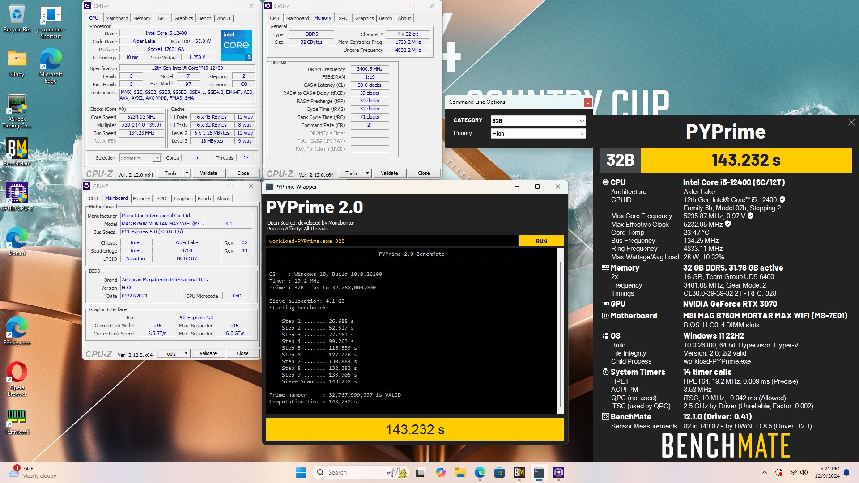This screenshot has width=859, height=483.
Task: Click the yellow RUN button in PYPrime
Action: [541, 241]
